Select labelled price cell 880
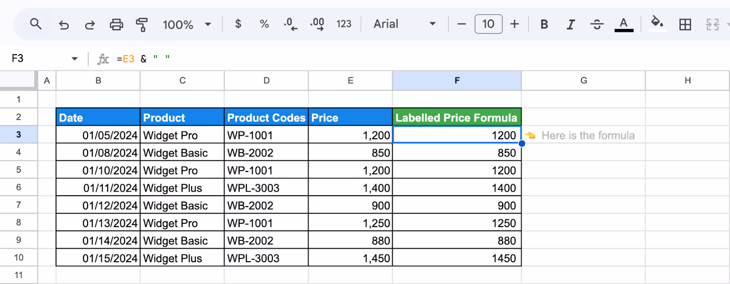 click(x=457, y=241)
